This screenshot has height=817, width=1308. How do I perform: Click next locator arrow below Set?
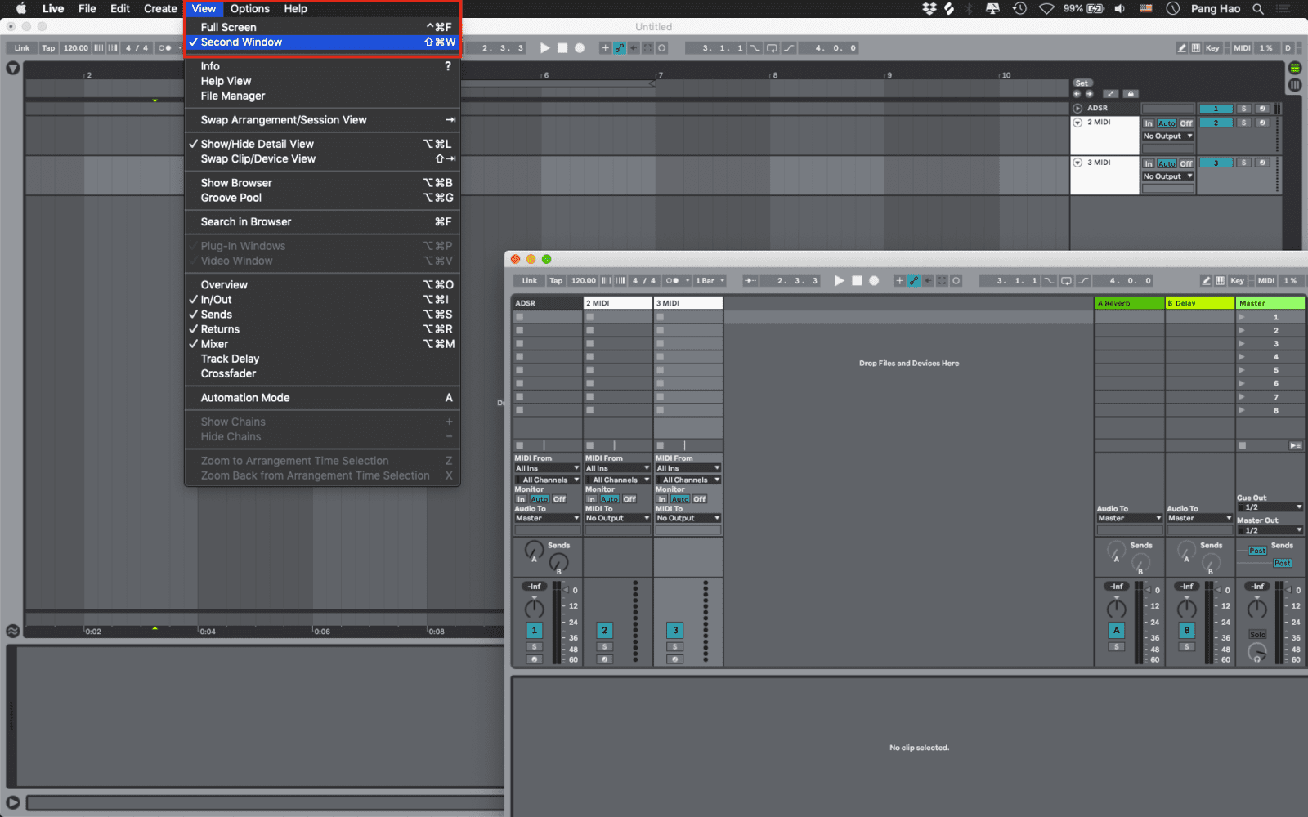[1091, 94]
